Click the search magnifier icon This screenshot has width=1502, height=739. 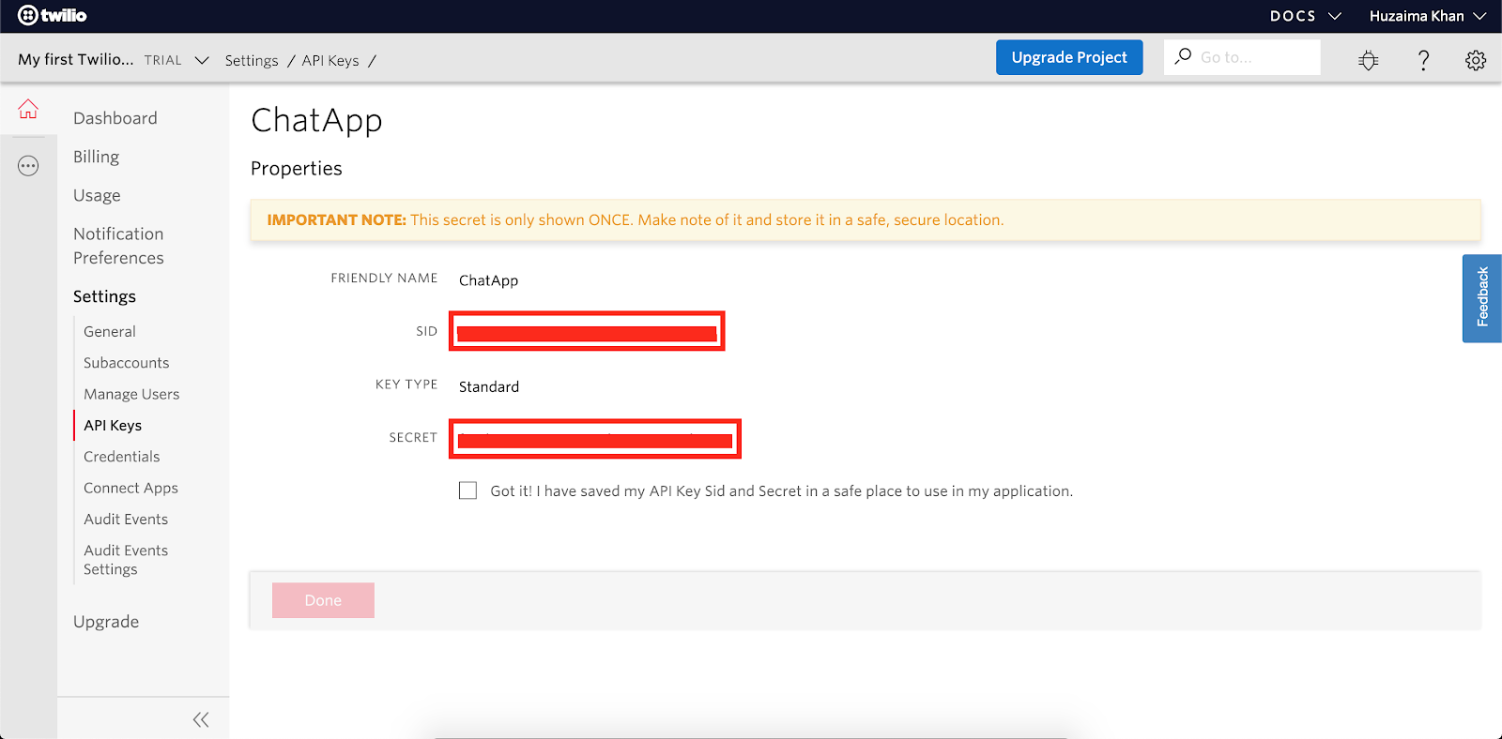pos(1183,56)
